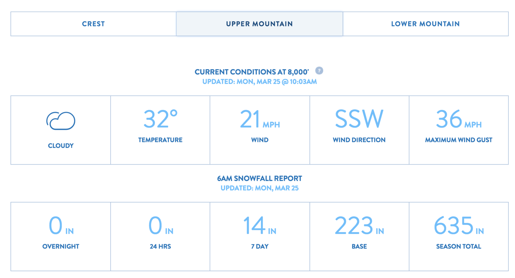The image size is (515, 278).
Task: Click the help question mark icon
Action: pos(319,70)
